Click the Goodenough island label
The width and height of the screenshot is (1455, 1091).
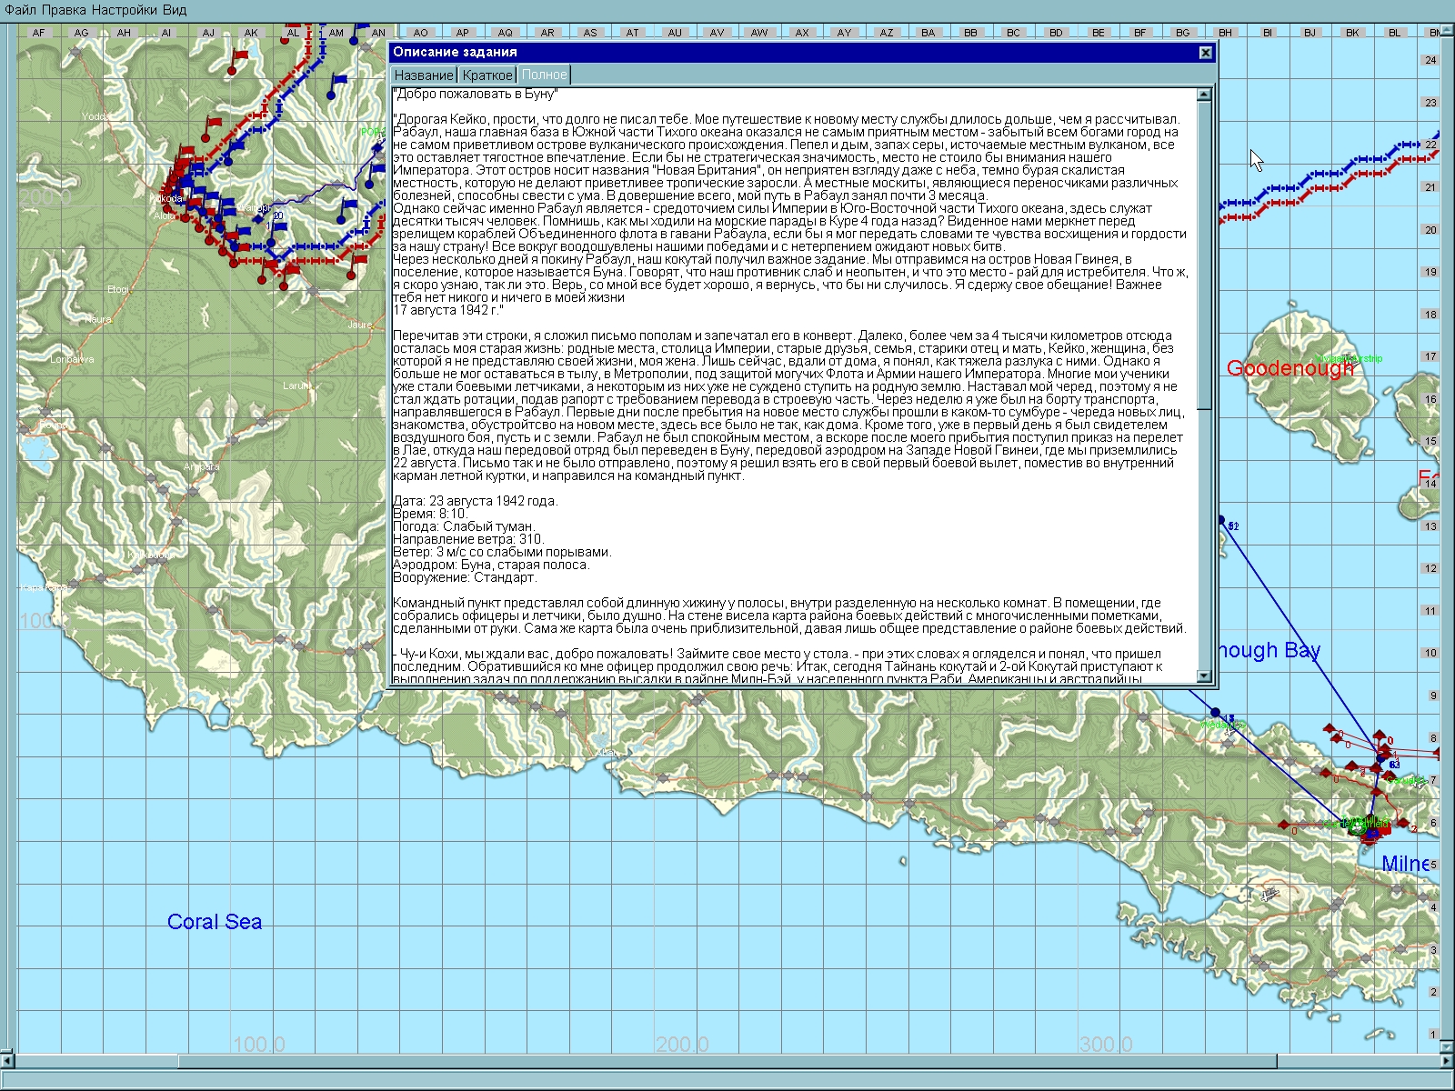pyautogui.click(x=1290, y=368)
